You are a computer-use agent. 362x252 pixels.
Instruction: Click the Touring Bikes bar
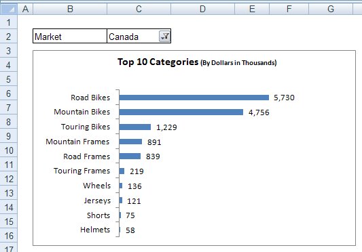135,127
